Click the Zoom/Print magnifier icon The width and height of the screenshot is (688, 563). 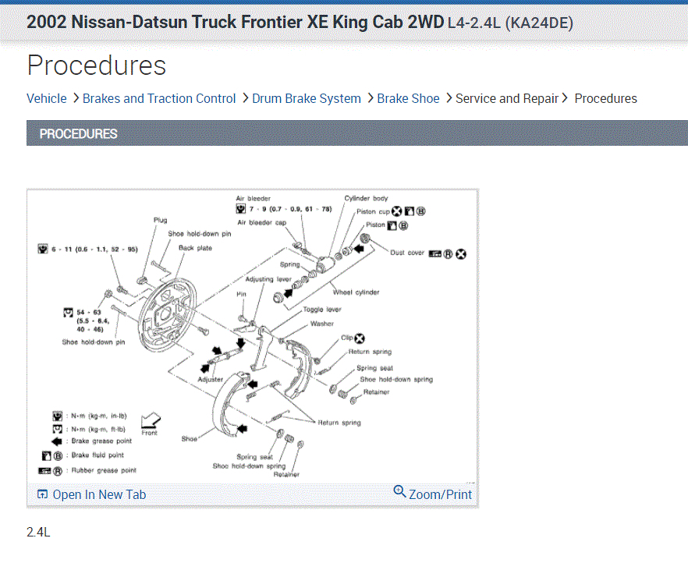[400, 491]
